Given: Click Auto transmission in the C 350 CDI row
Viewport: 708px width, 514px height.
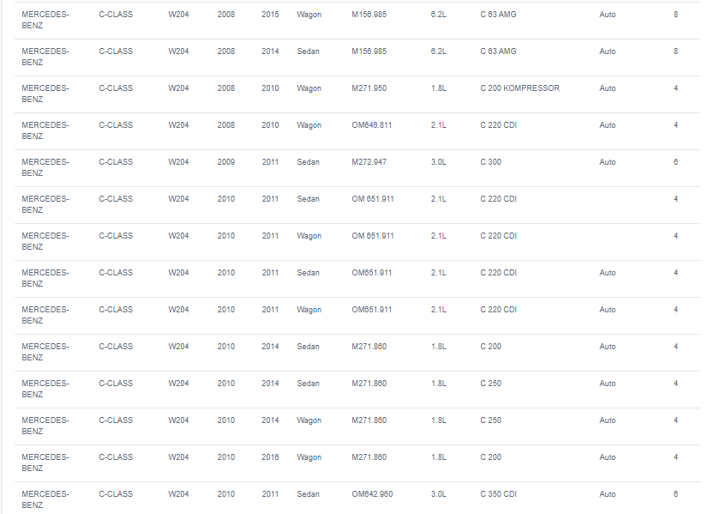Looking at the screenshot, I should coord(608,494).
